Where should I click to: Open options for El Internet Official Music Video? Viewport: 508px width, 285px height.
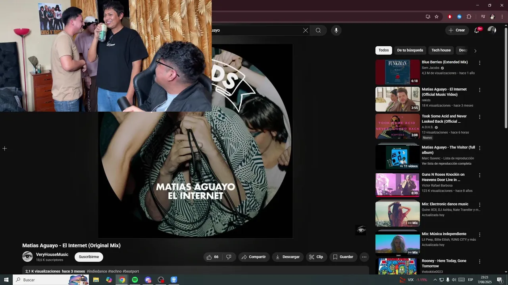(479, 90)
